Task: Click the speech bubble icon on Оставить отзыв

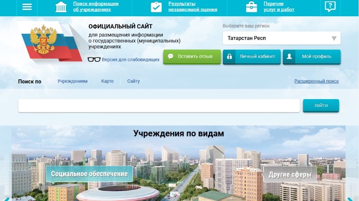Action: [170, 57]
